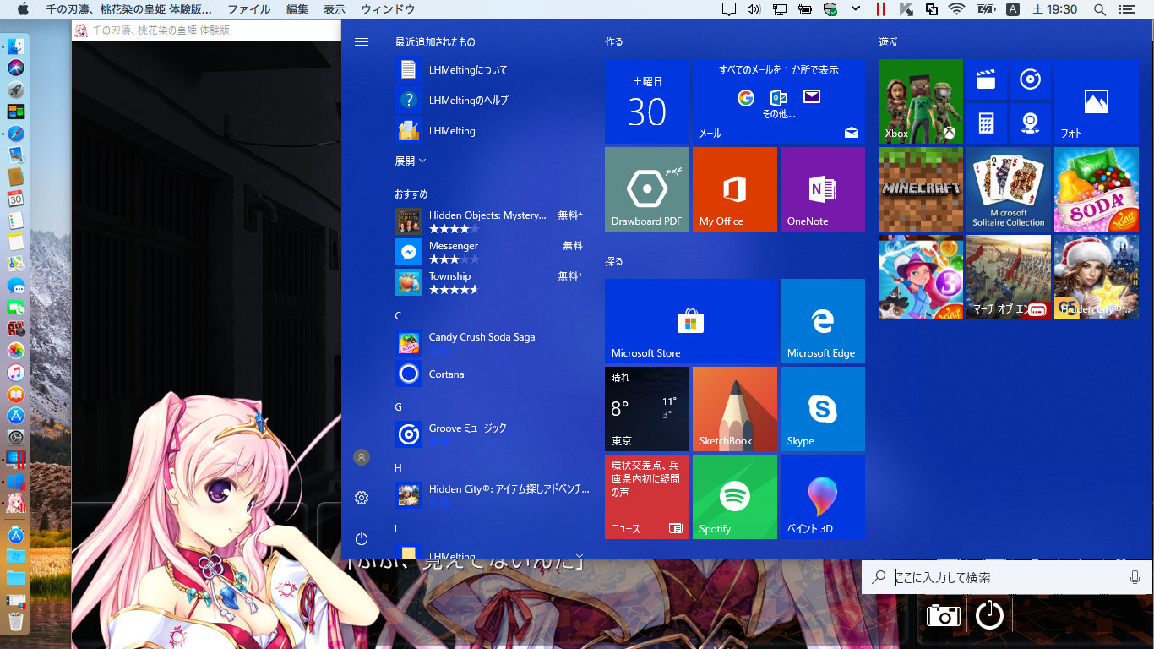Click the ここに入力して検索 search box
The width and height of the screenshot is (1154, 649).
click(1007, 577)
